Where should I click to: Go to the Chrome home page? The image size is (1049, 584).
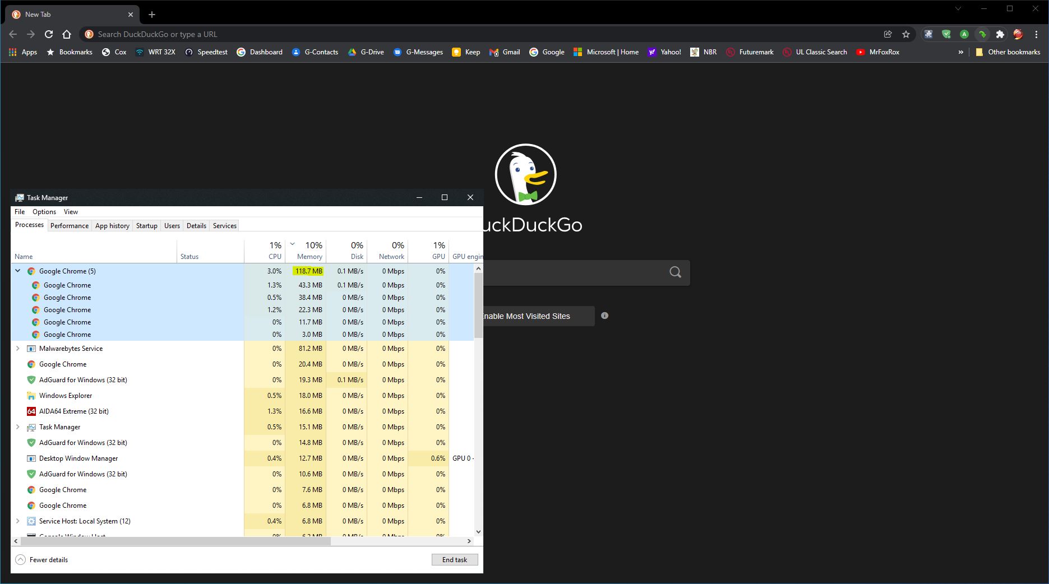tap(67, 34)
